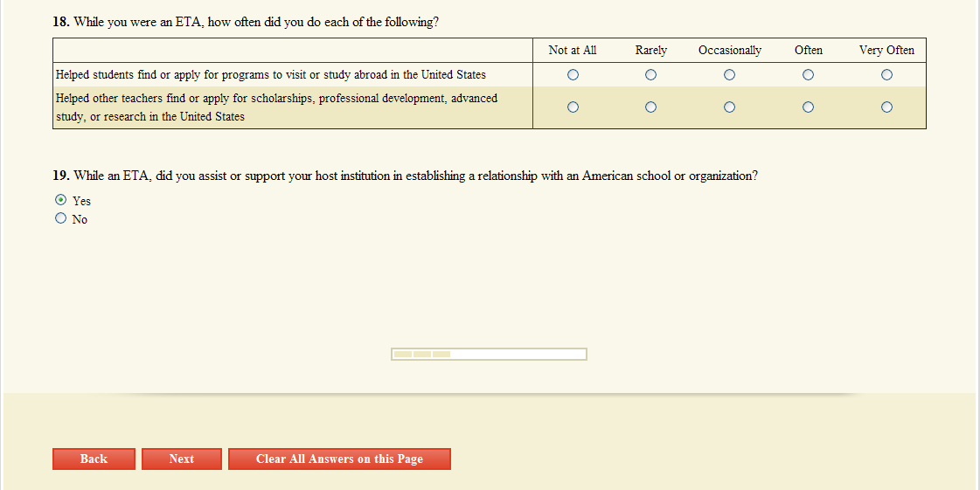Click the 'Occasionally' column header
Image resolution: width=980 pixels, height=490 pixels.
(x=729, y=51)
